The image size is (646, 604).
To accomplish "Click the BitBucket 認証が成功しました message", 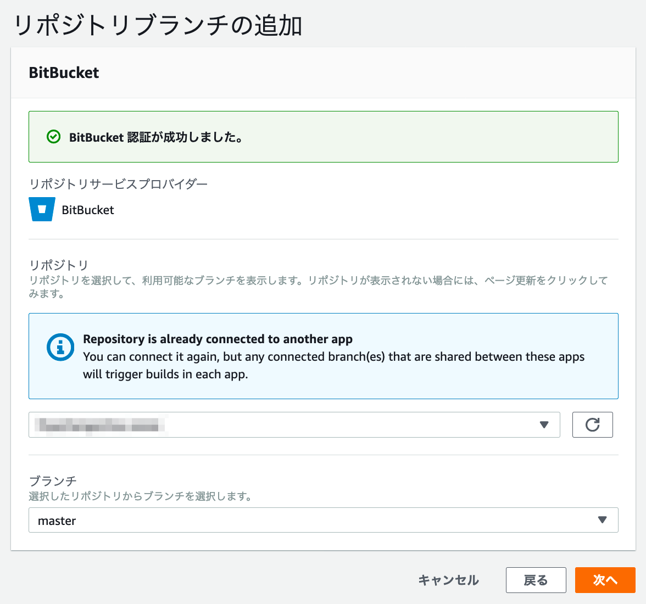I will 156,137.
